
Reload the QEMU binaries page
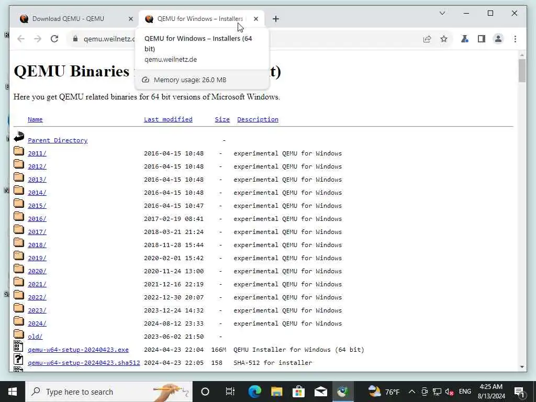click(x=54, y=39)
